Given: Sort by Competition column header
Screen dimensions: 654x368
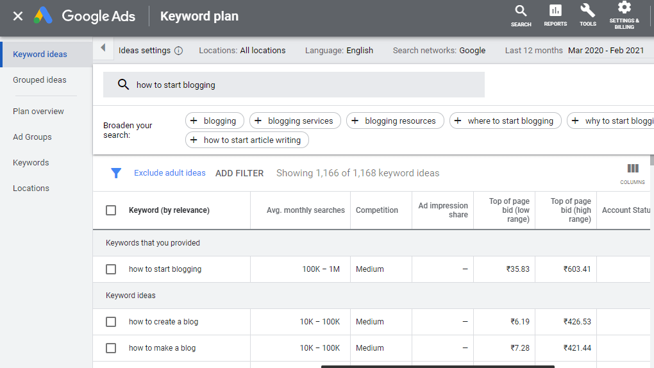Looking at the screenshot, I should (377, 210).
